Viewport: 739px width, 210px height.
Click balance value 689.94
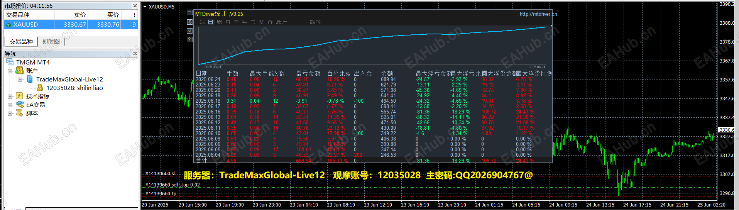click(x=388, y=79)
